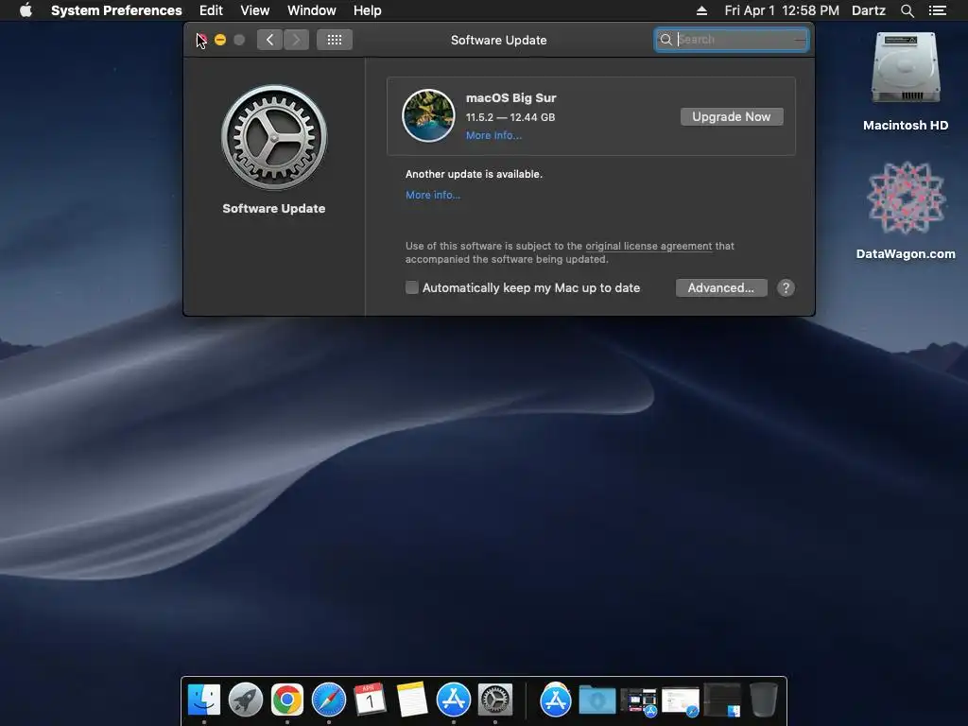Click the macOS Big Sur update icon
The height and width of the screenshot is (726, 968).
428,115
